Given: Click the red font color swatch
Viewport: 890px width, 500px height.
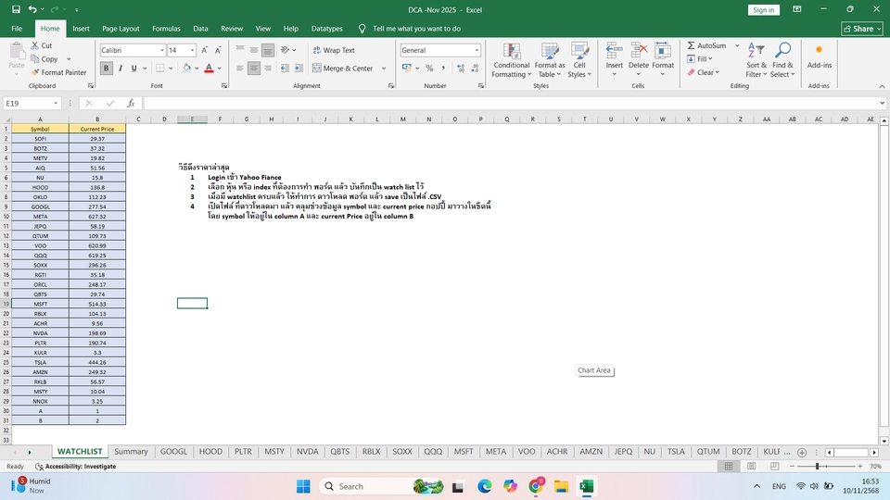Looking at the screenshot, I should coord(208,69).
